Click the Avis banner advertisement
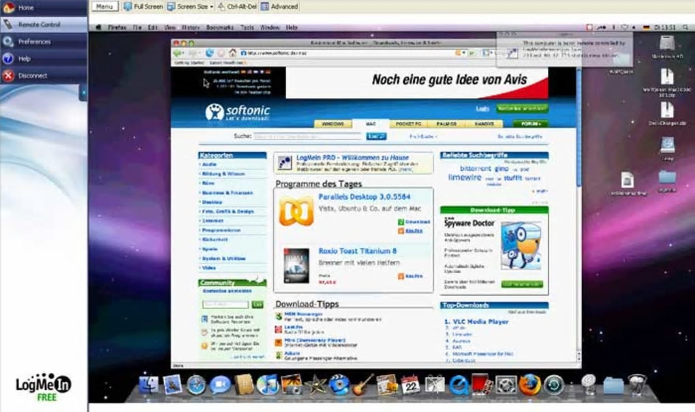The image size is (695, 412). tap(416, 82)
